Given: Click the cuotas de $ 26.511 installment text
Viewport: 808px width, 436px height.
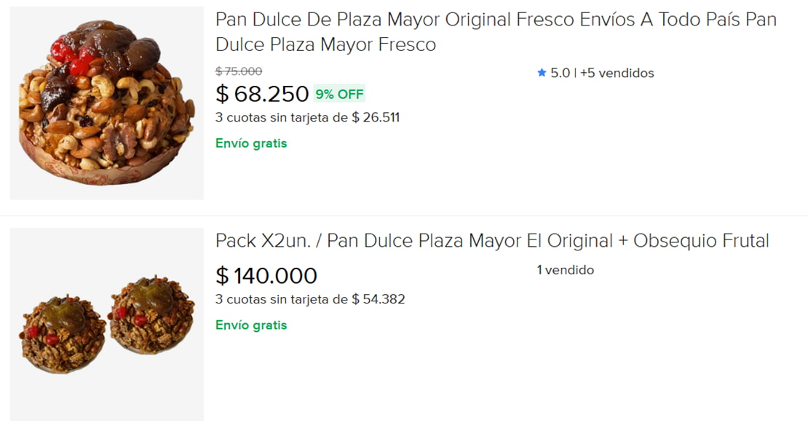Looking at the screenshot, I should pos(306,117).
